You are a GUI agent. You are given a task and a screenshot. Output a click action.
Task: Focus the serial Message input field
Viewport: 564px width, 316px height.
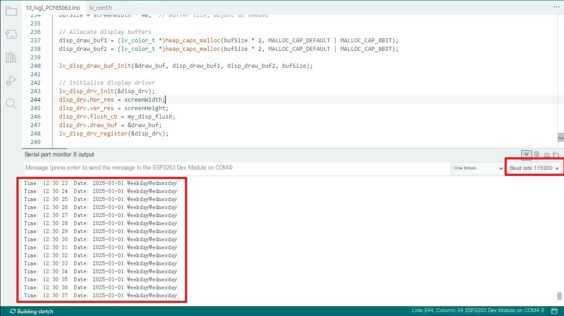[x=236, y=168]
